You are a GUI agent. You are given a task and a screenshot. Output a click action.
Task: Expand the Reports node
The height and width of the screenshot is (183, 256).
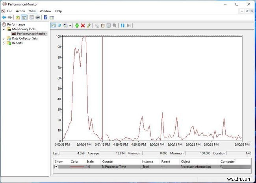coord(4,43)
